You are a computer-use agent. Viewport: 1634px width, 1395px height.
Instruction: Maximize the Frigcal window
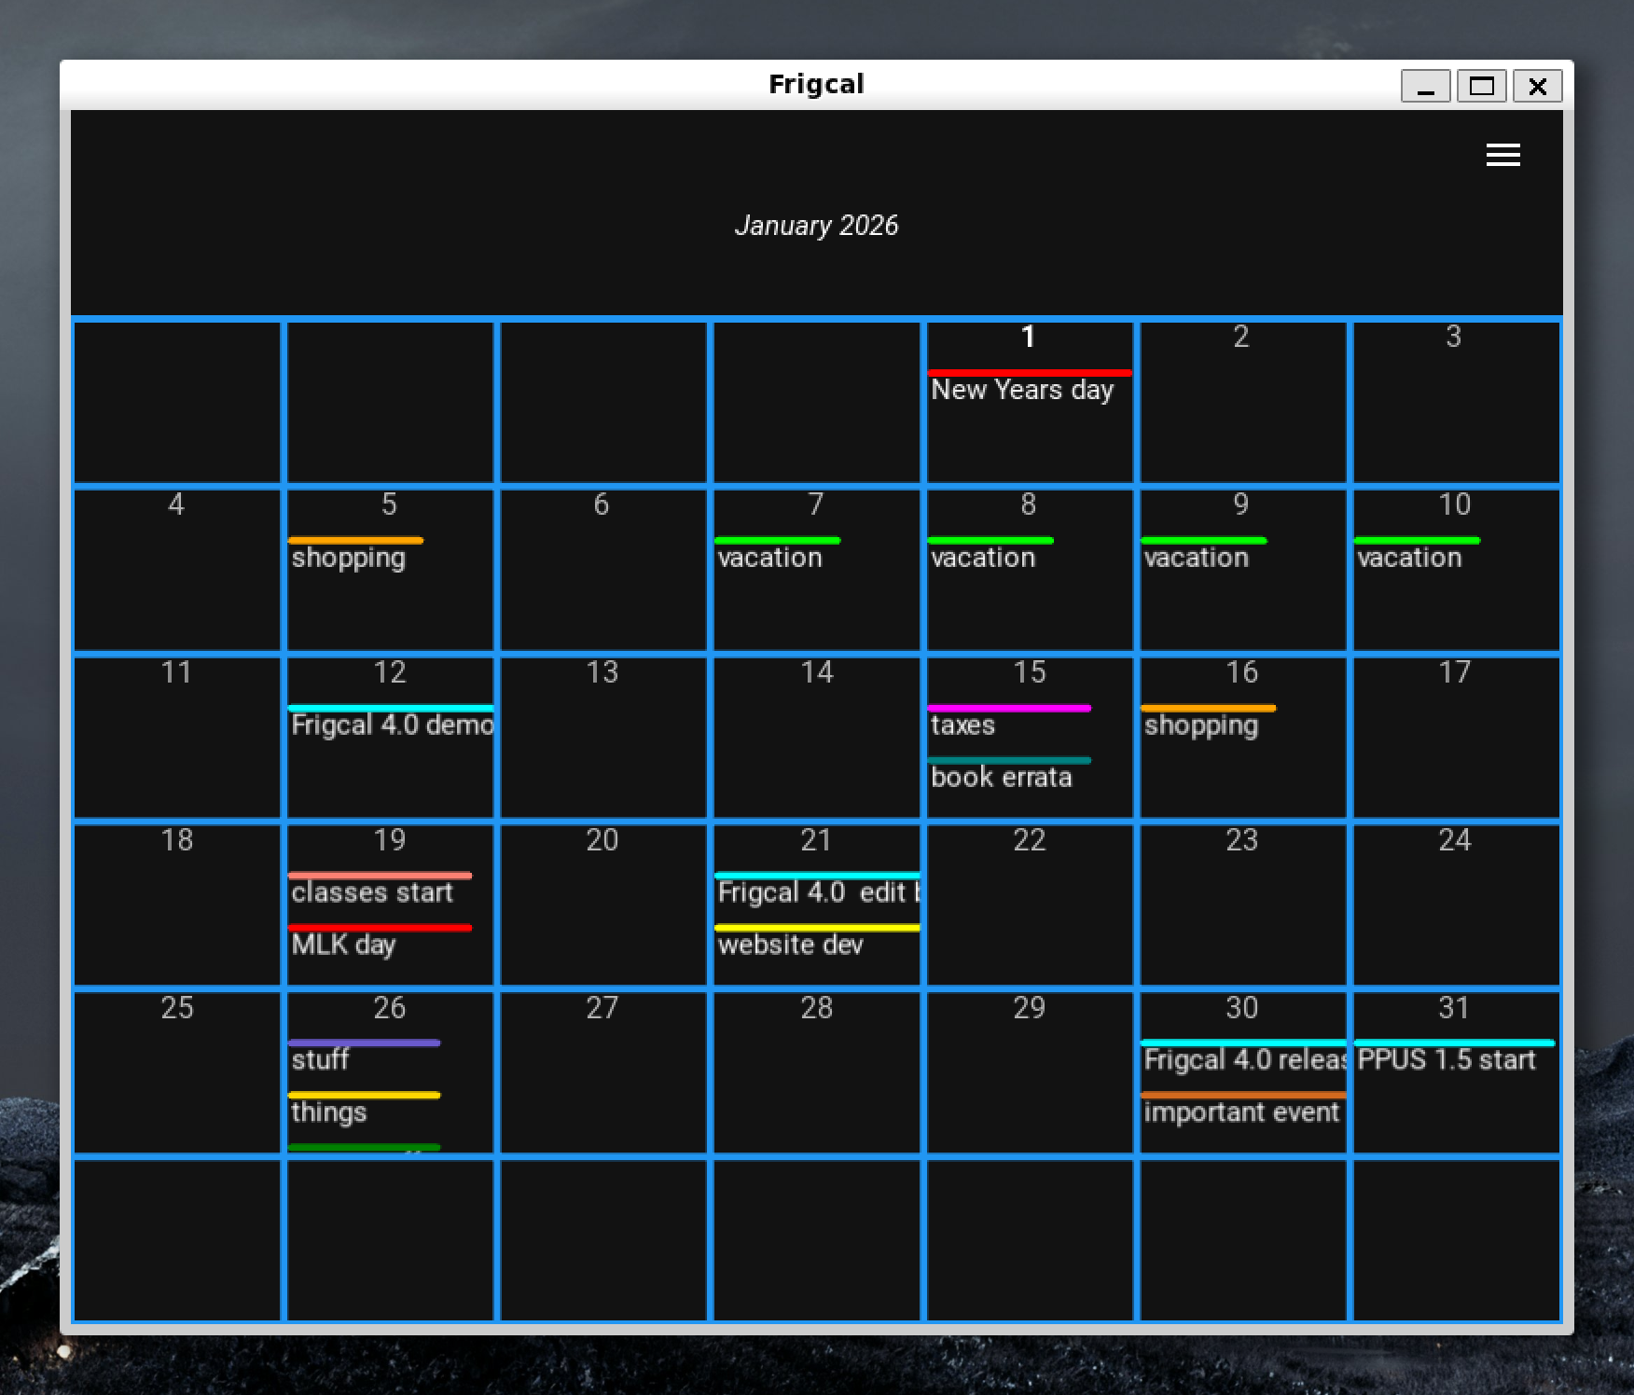pyautogui.click(x=1481, y=87)
